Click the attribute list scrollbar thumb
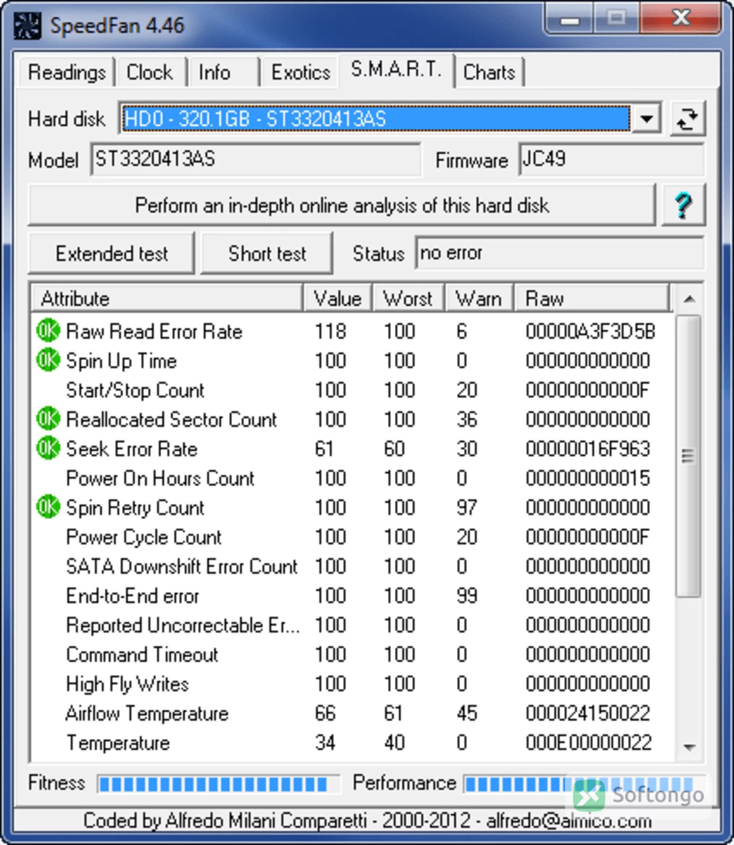The image size is (734, 845). [688, 456]
